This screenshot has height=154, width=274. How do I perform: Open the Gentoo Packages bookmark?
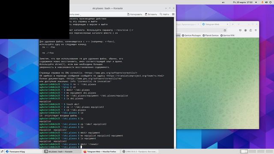191,36
